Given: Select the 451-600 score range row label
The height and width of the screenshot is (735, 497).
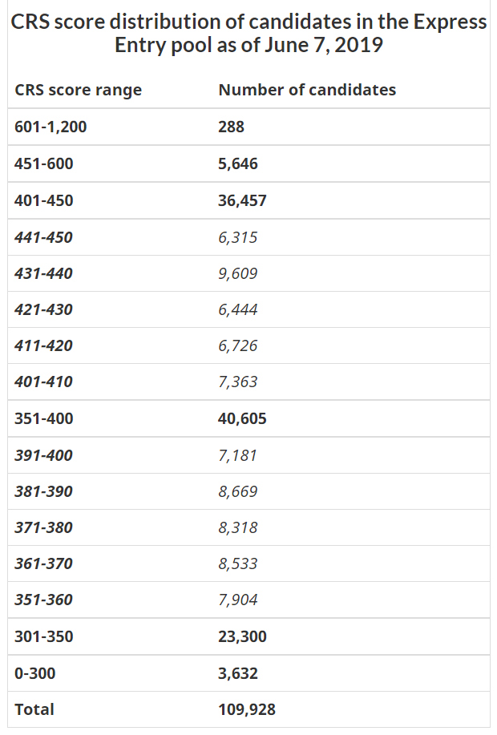Looking at the screenshot, I should pos(43,164).
